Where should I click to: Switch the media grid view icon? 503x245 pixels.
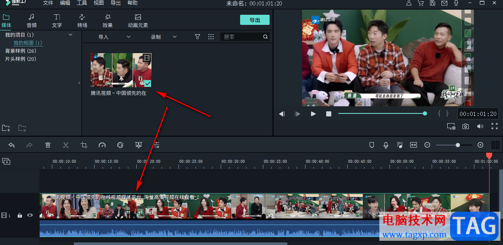(211, 37)
